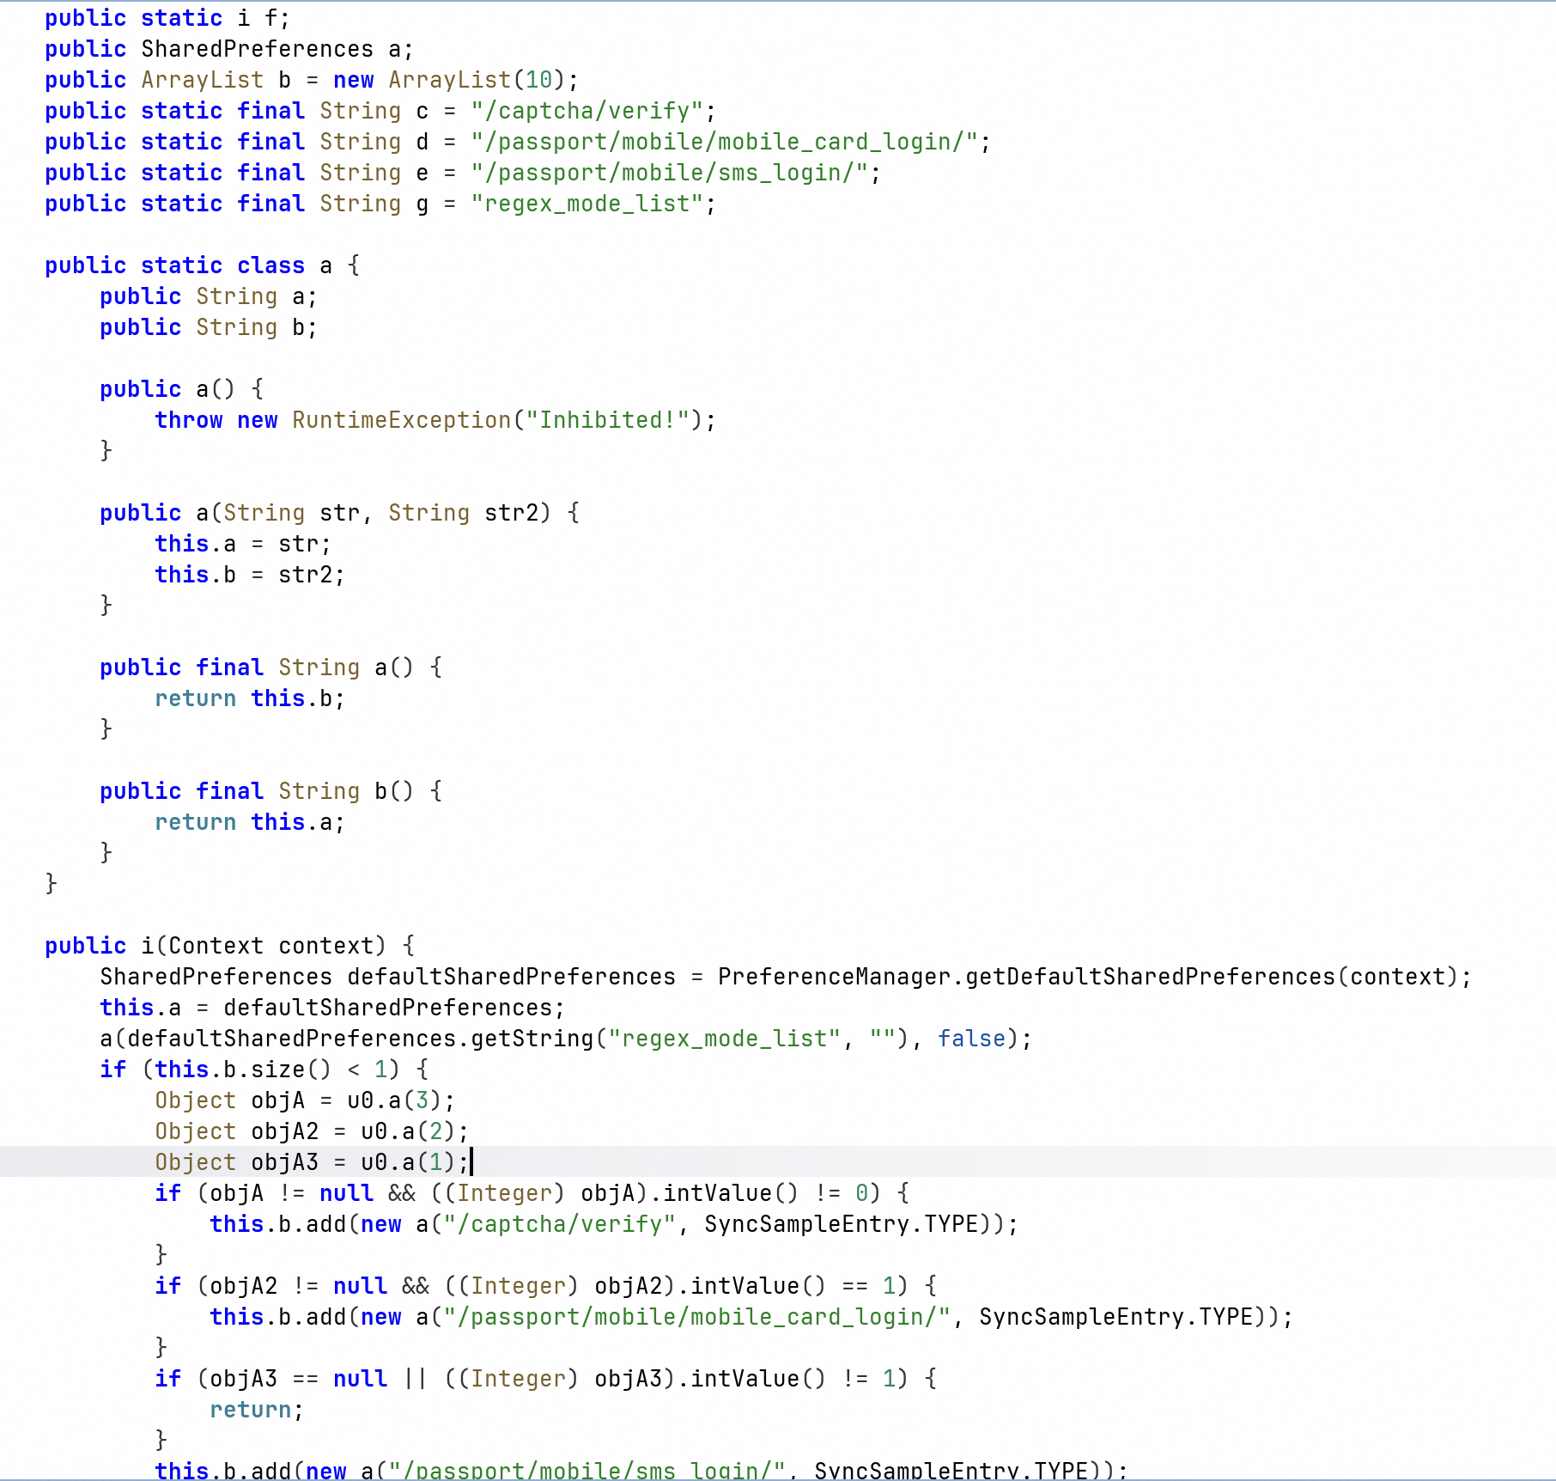Click the "return this.a;" statement
Image resolution: width=1556 pixels, height=1481 pixels.
click(x=249, y=822)
